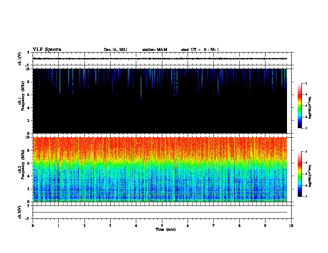The image size is (328, 253).
Task: Click the "-5" volt tick label on the ch.3(V) axis
Action: [28, 219]
